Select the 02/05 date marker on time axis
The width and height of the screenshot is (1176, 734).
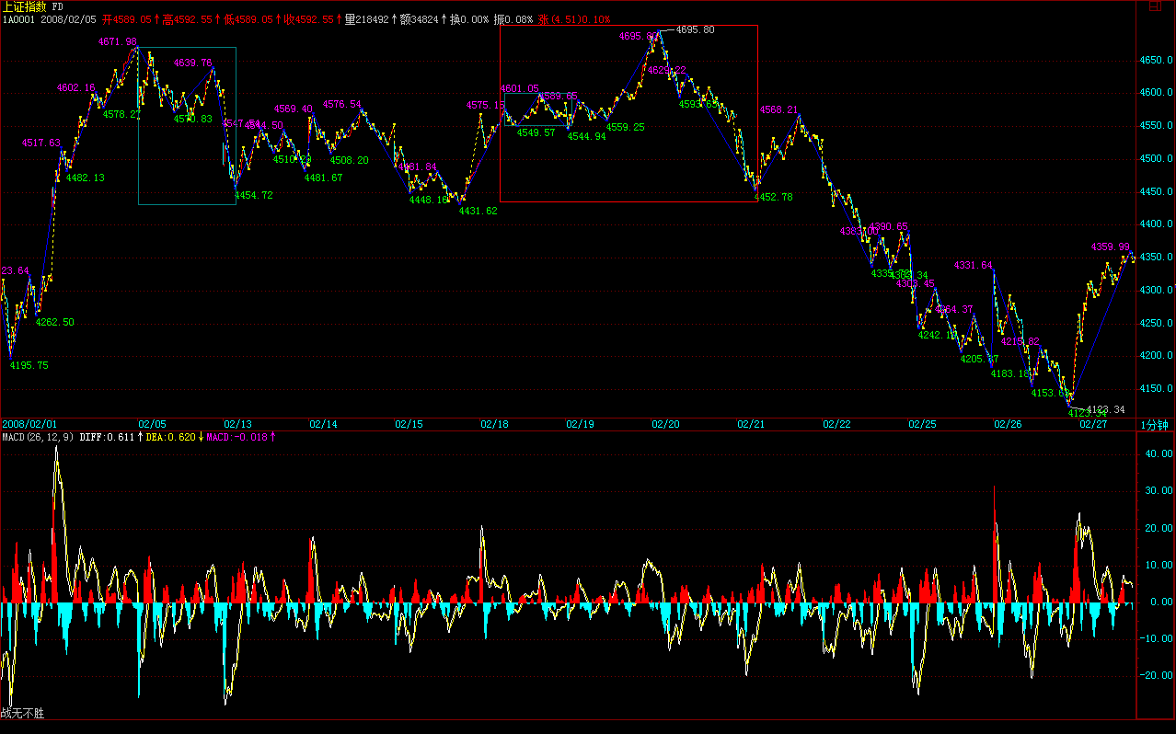click(x=152, y=424)
